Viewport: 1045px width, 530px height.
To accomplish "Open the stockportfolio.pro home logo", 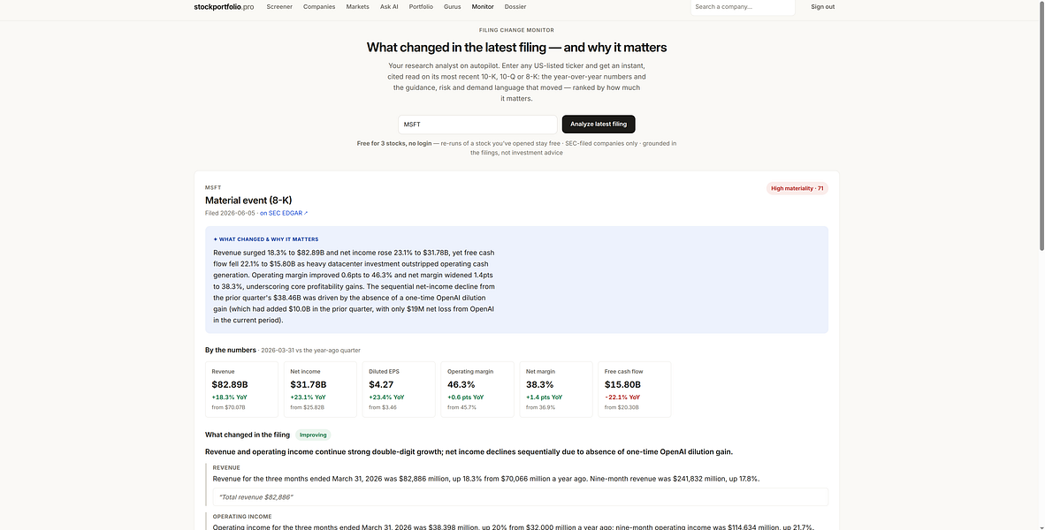I will point(224,7).
